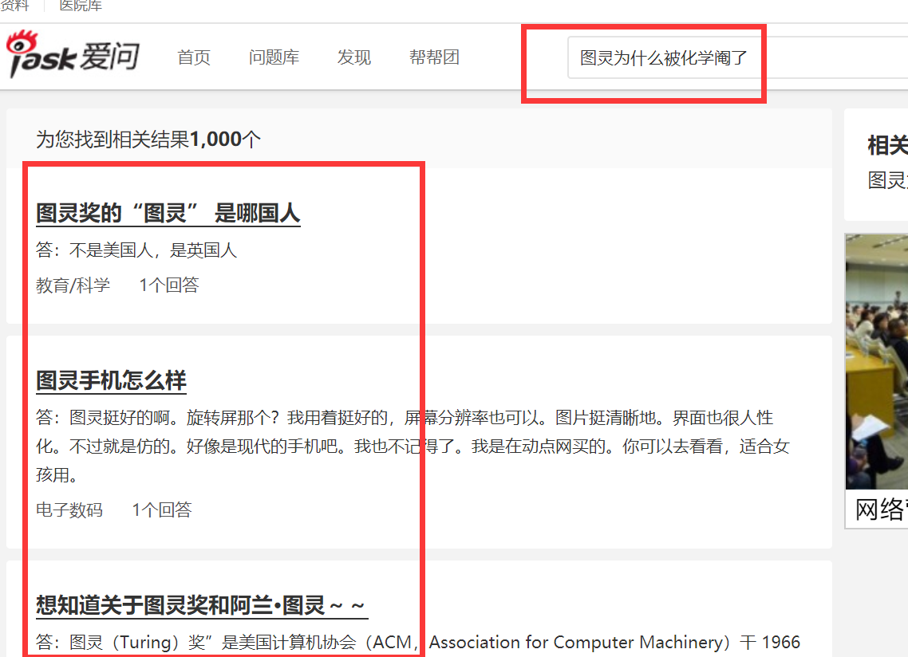Open result 想知道关于图灵奖和阿兰•图灵
This screenshot has height=657, width=908.
click(202, 605)
